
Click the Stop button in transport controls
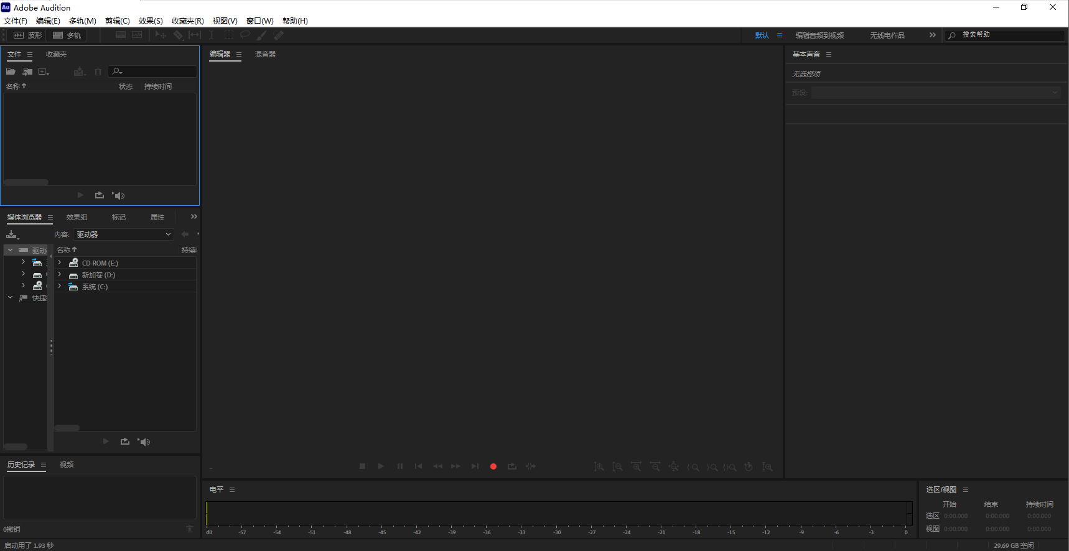(x=362, y=466)
